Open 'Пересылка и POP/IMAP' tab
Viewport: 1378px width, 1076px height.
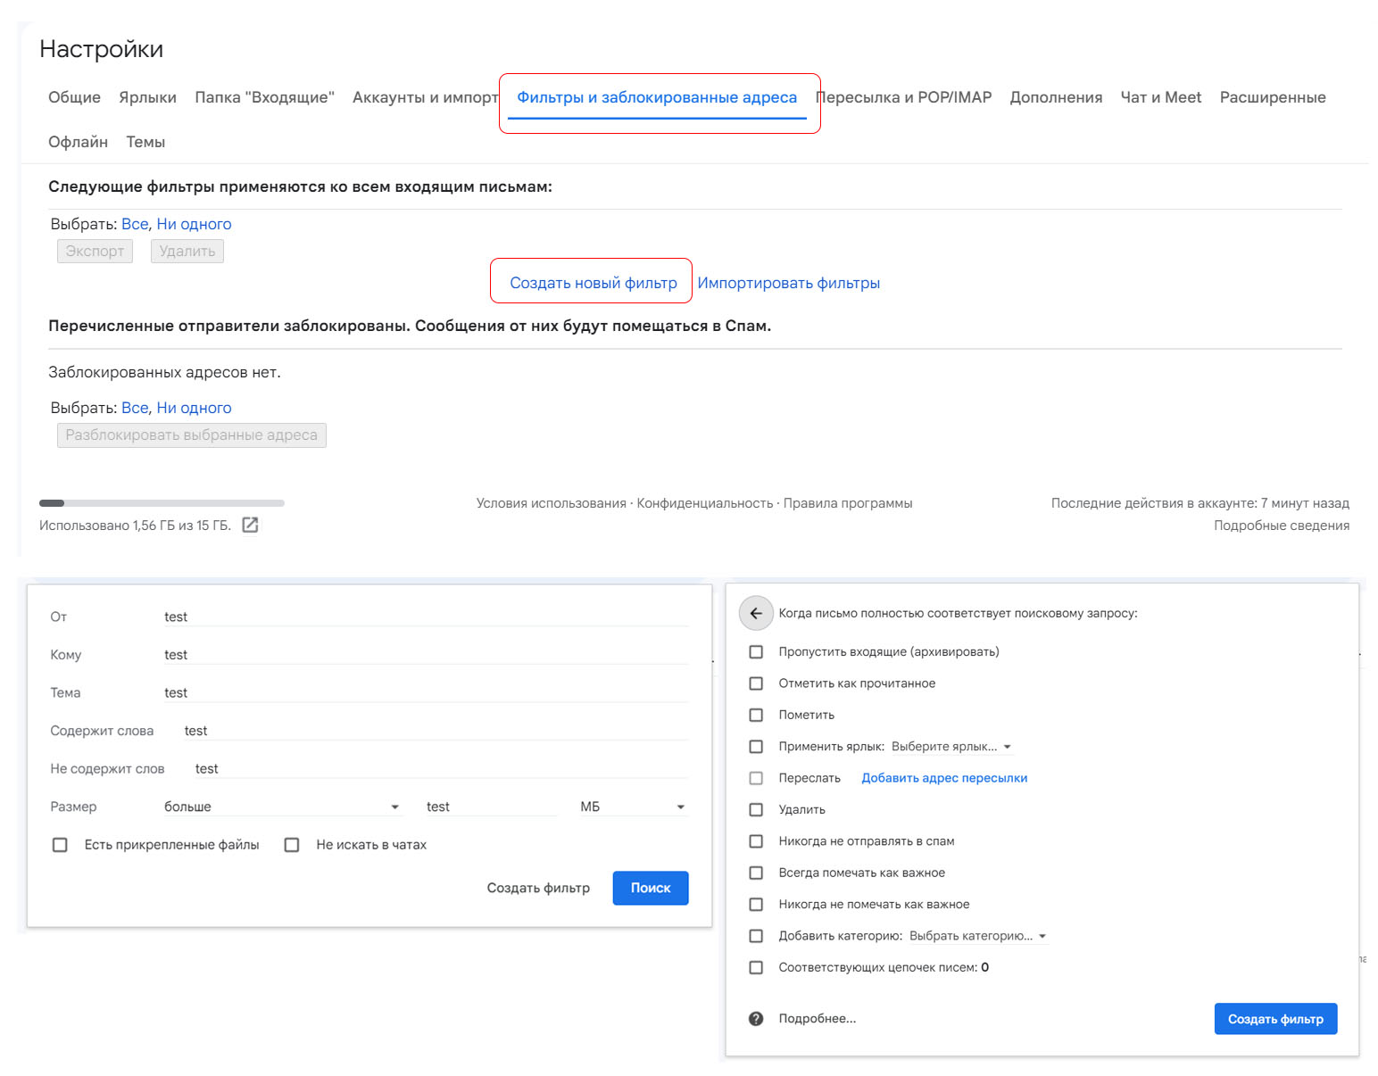904,97
